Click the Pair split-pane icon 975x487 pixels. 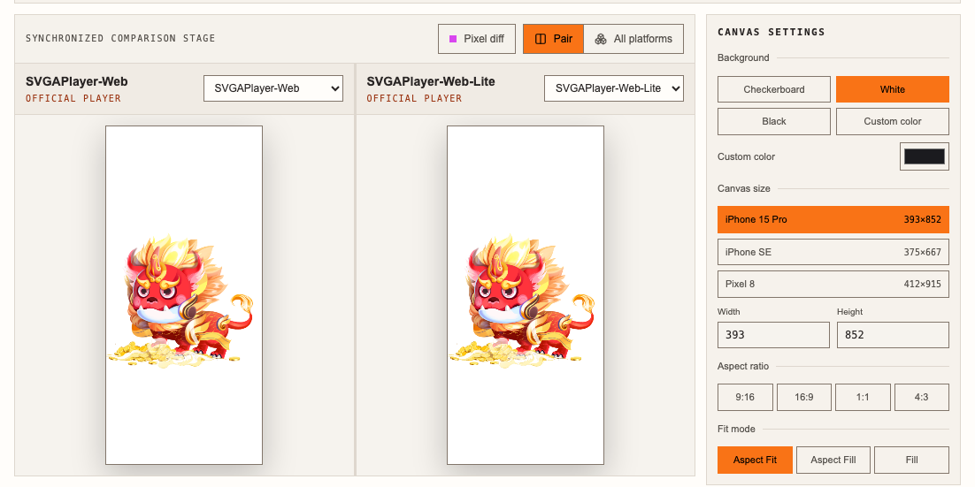pyautogui.click(x=541, y=39)
